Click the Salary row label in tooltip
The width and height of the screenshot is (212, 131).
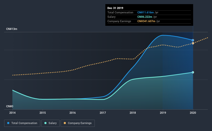click(112, 17)
